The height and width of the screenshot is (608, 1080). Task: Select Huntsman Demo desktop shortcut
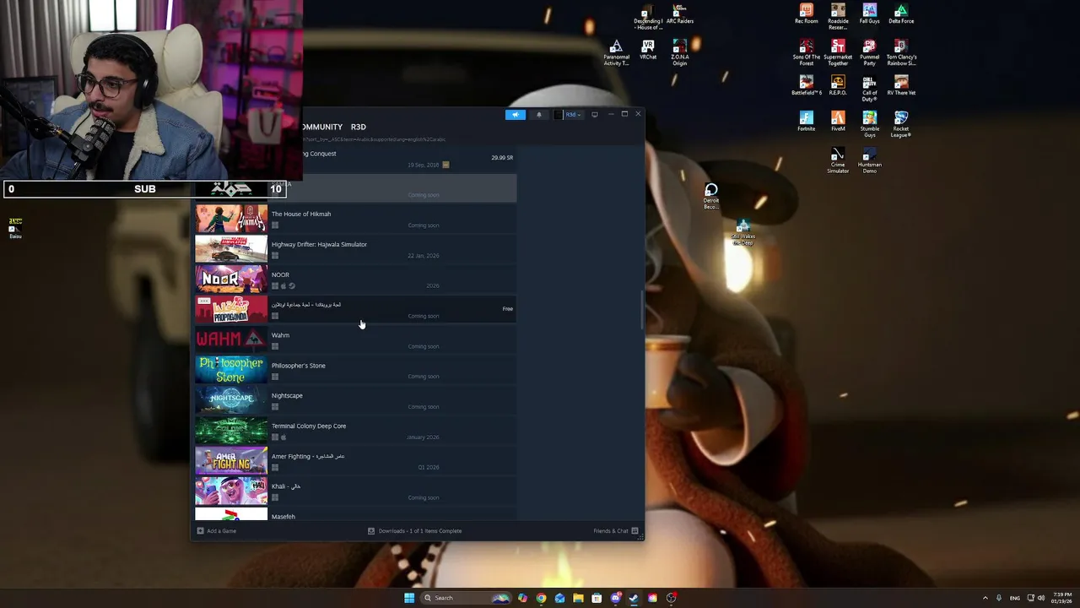tap(869, 160)
